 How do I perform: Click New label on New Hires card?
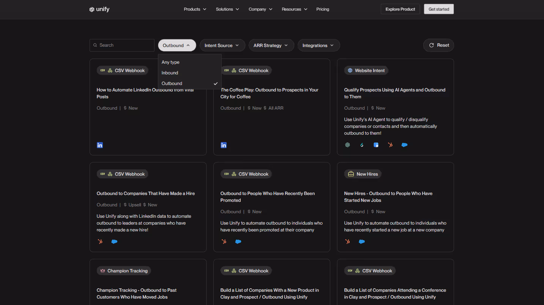pyautogui.click(x=381, y=212)
